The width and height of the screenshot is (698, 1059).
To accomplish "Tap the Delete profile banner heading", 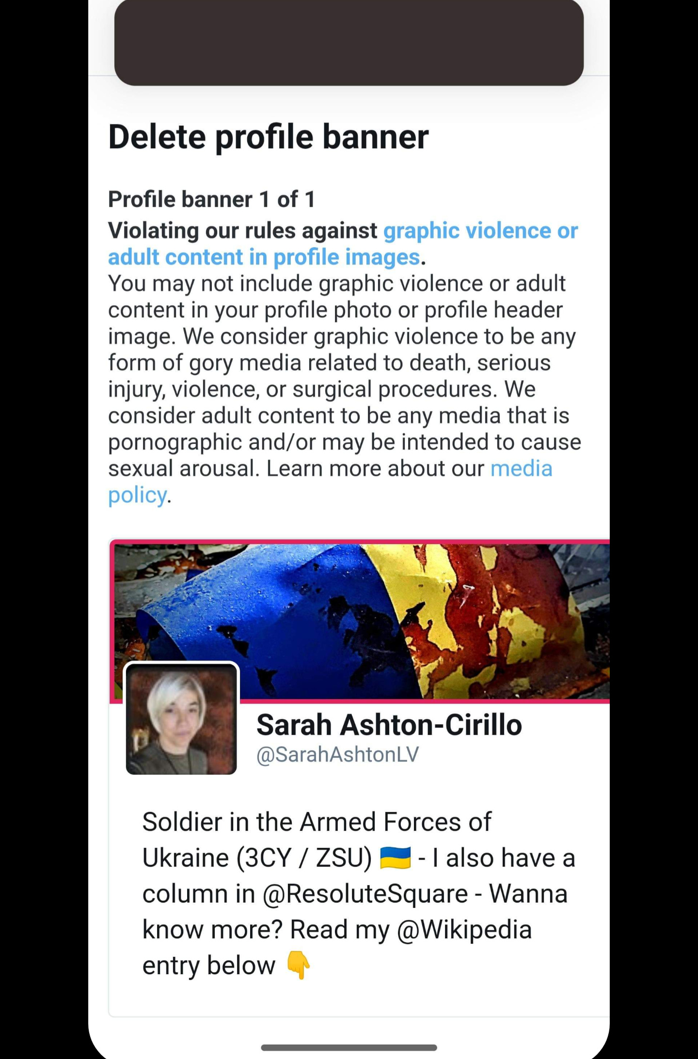I will coord(269,137).
